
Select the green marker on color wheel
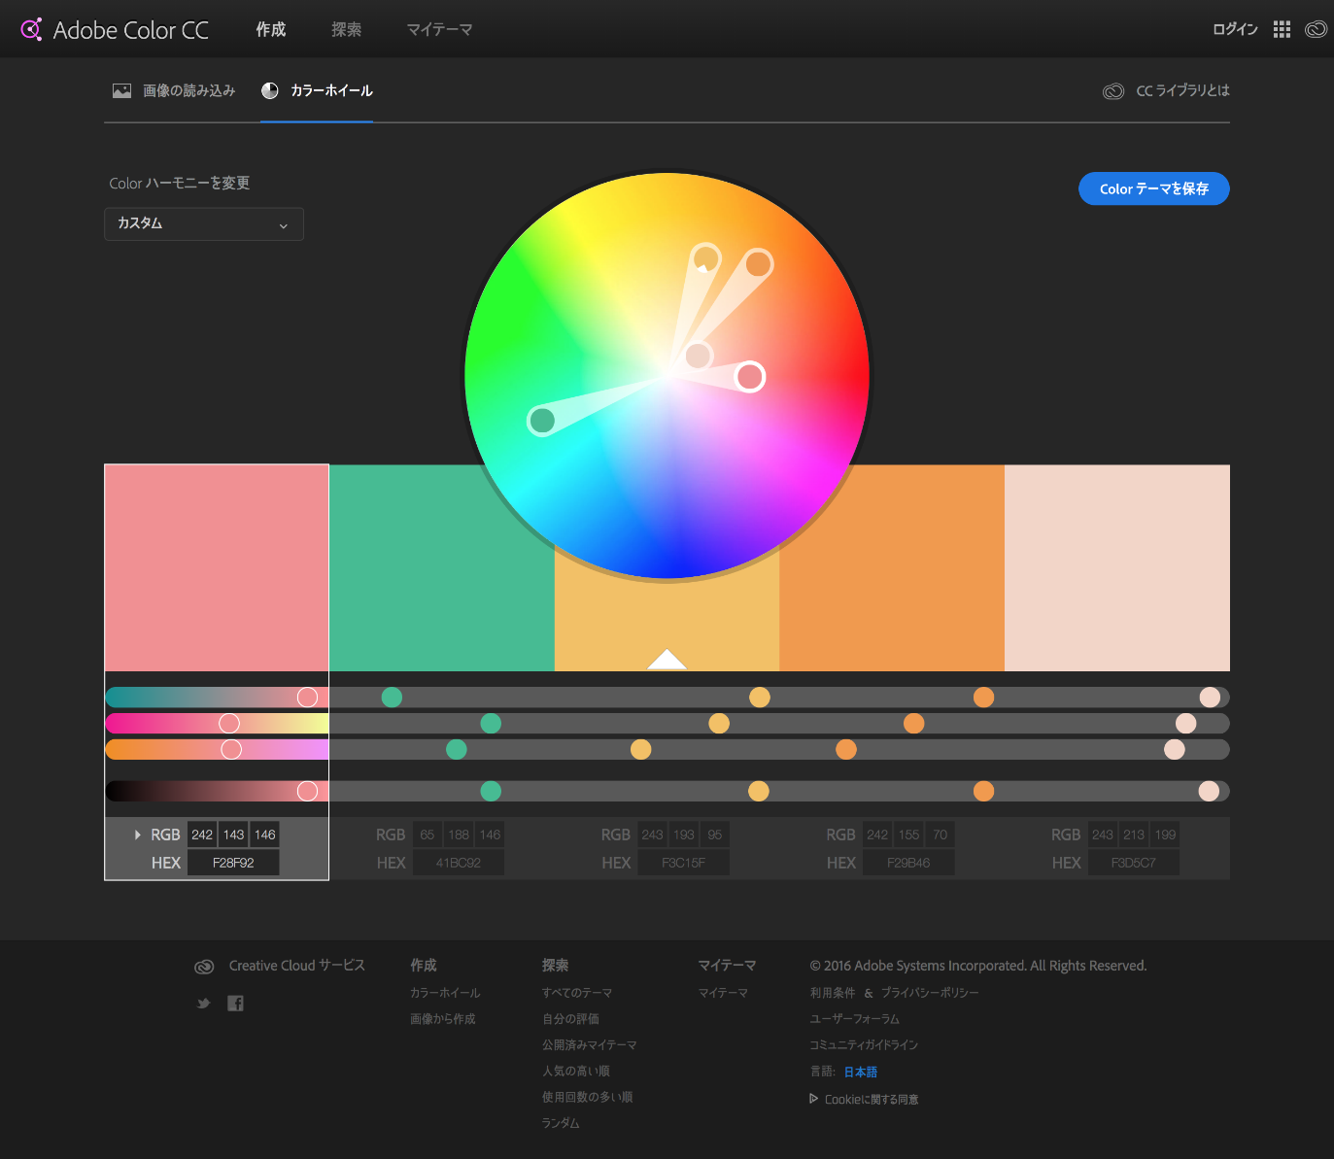[x=541, y=421]
